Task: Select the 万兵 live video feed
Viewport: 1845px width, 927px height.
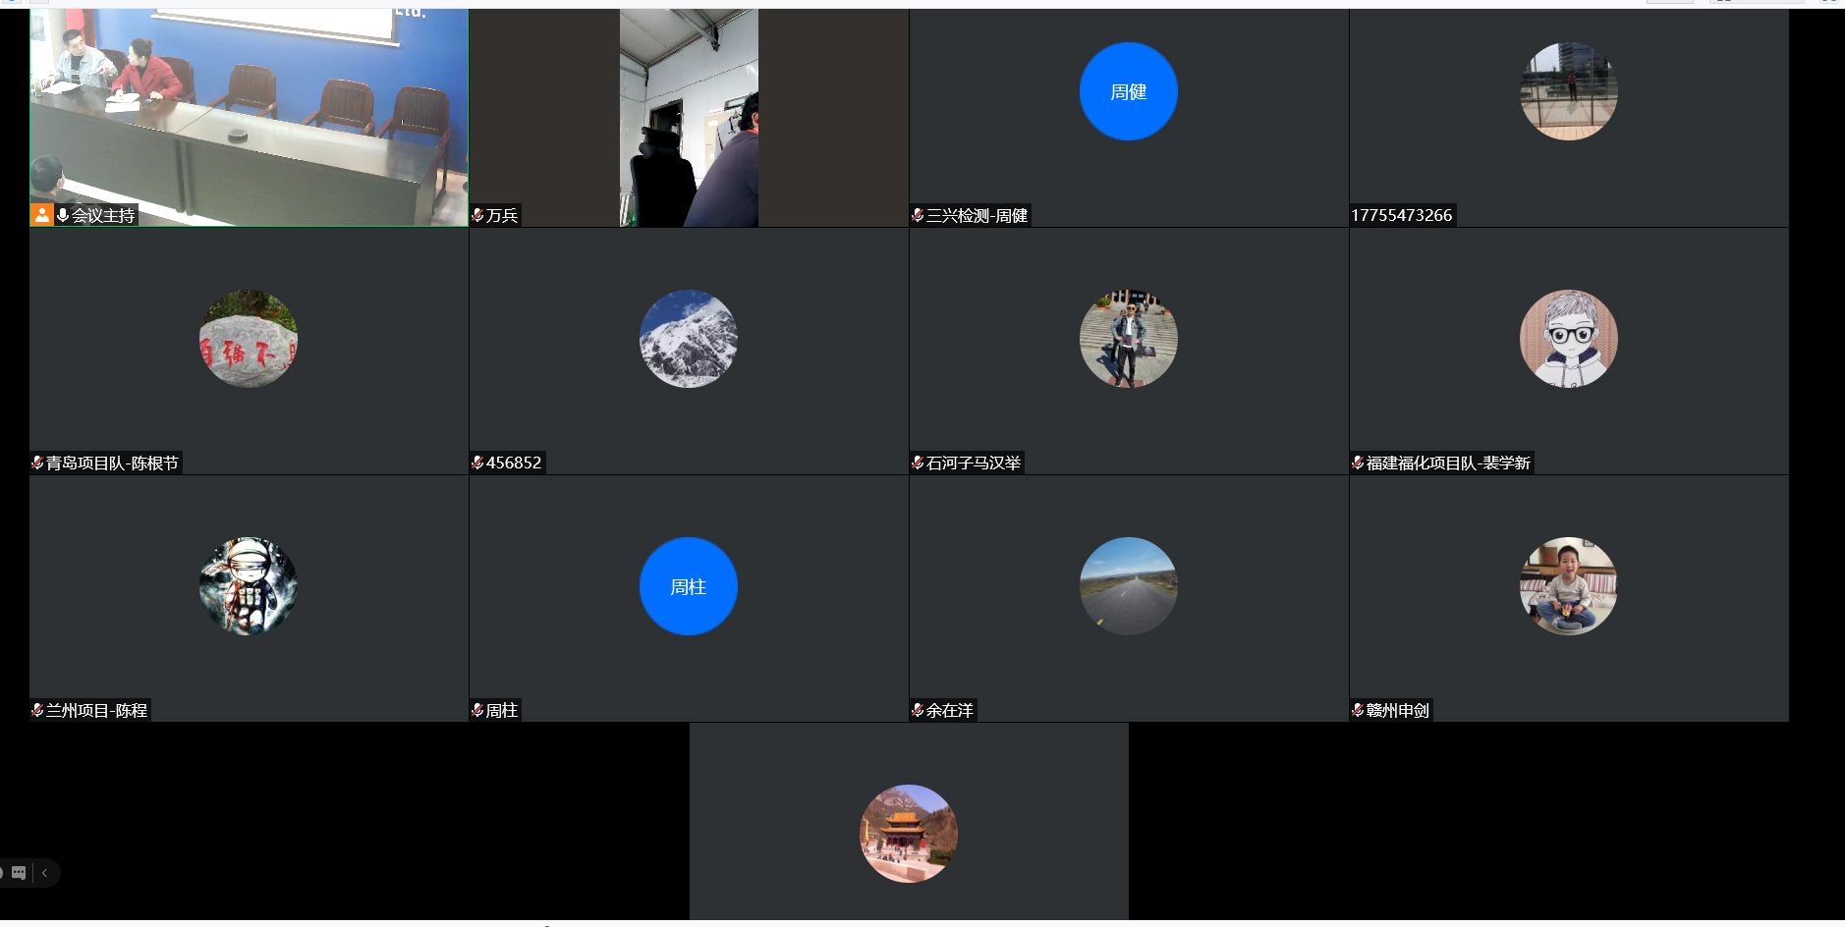Action: [x=689, y=118]
